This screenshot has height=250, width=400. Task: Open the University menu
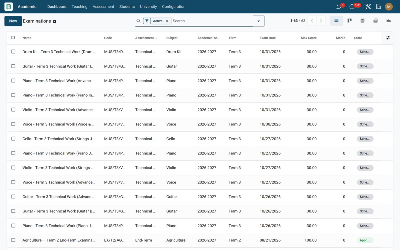pos(148,7)
